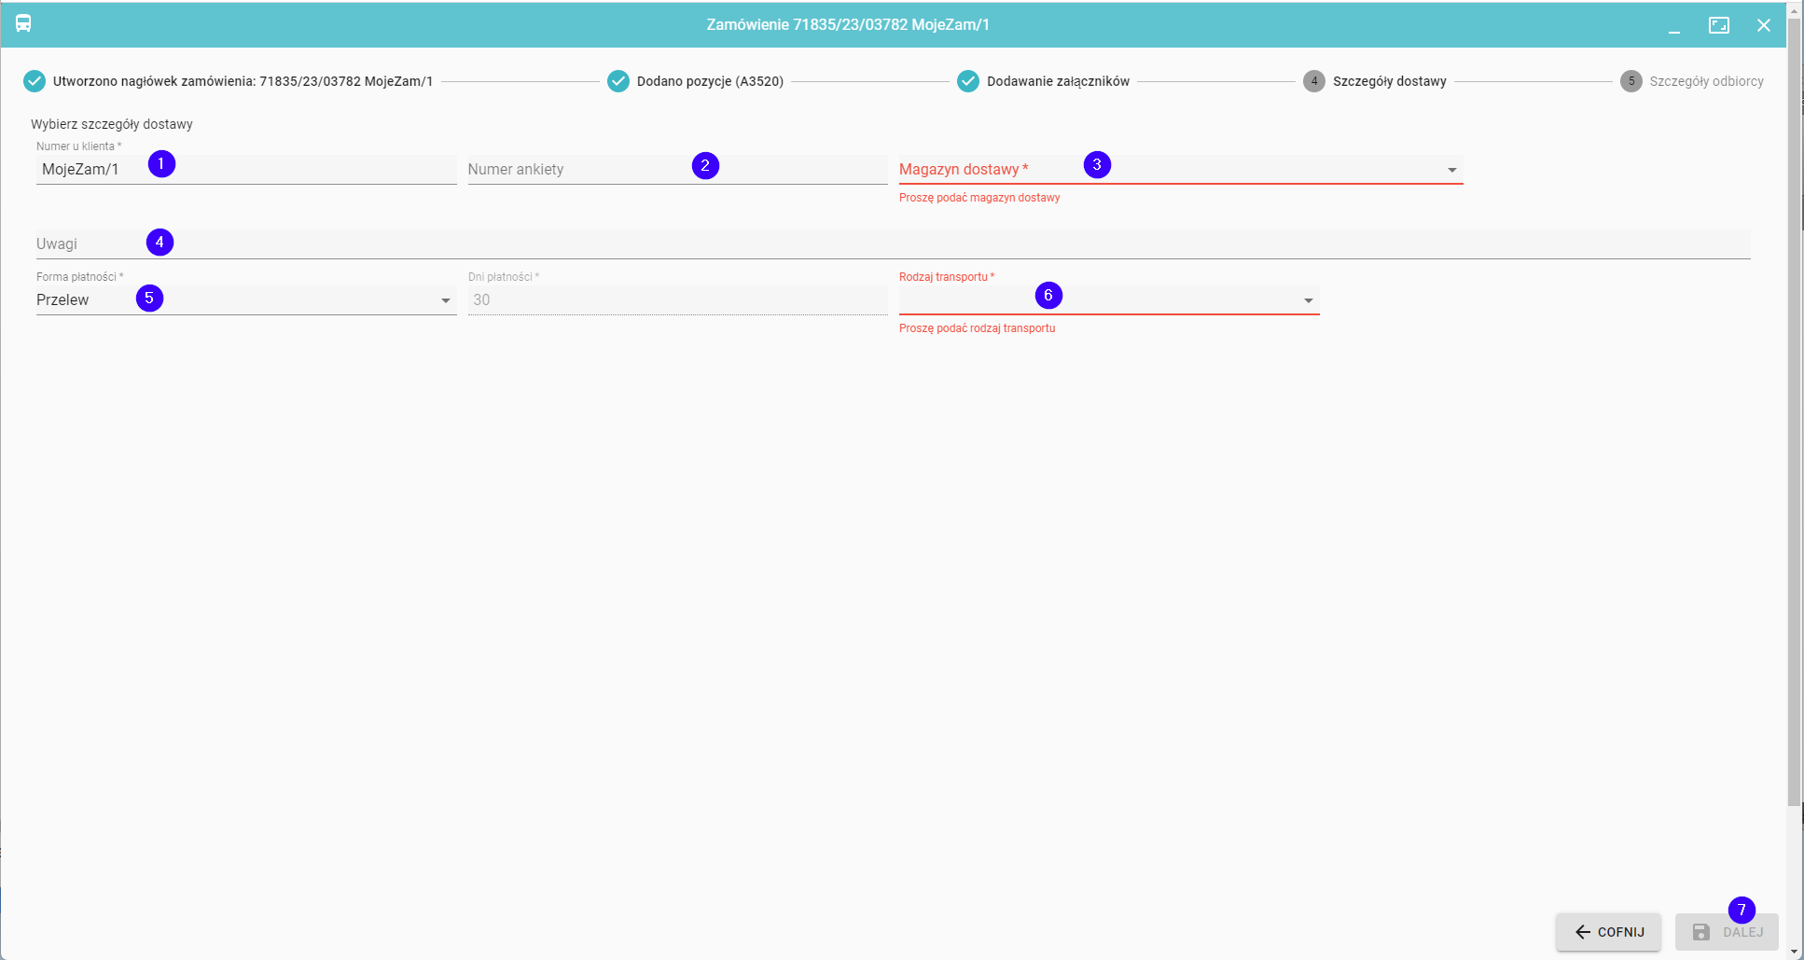This screenshot has width=1804, height=960.
Task: Click the checkmark icon for order header step
Action: pos(35,81)
